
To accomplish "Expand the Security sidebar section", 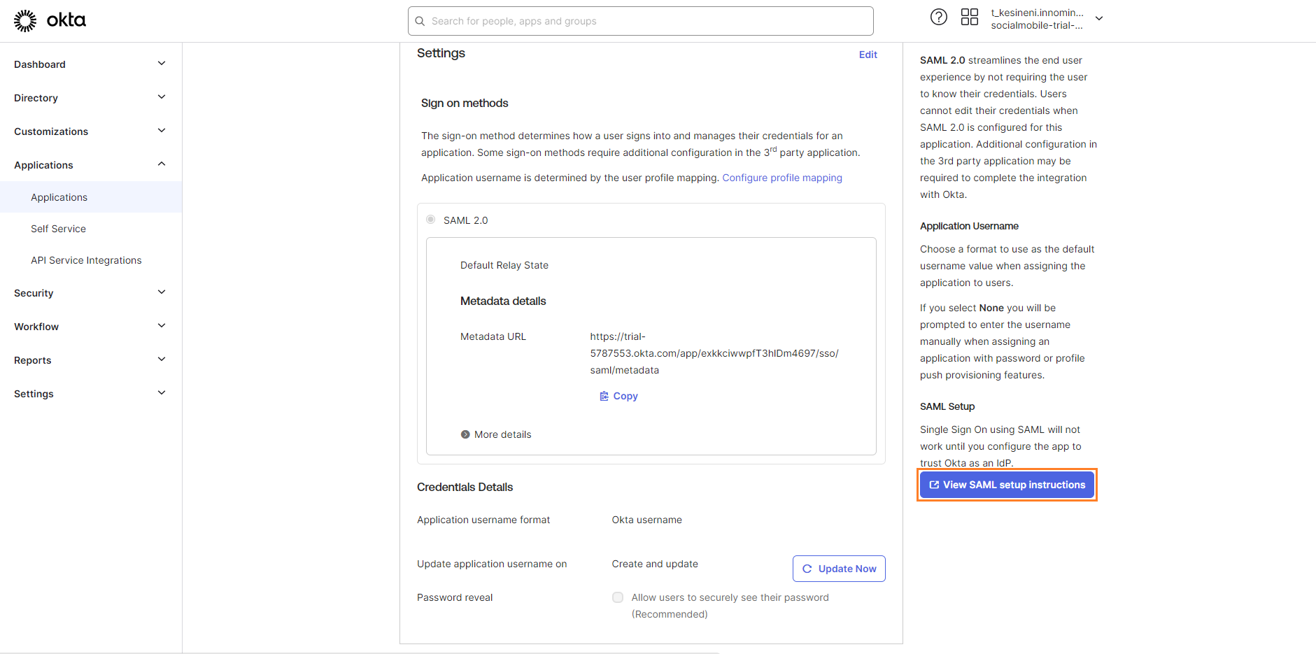I will (161, 292).
